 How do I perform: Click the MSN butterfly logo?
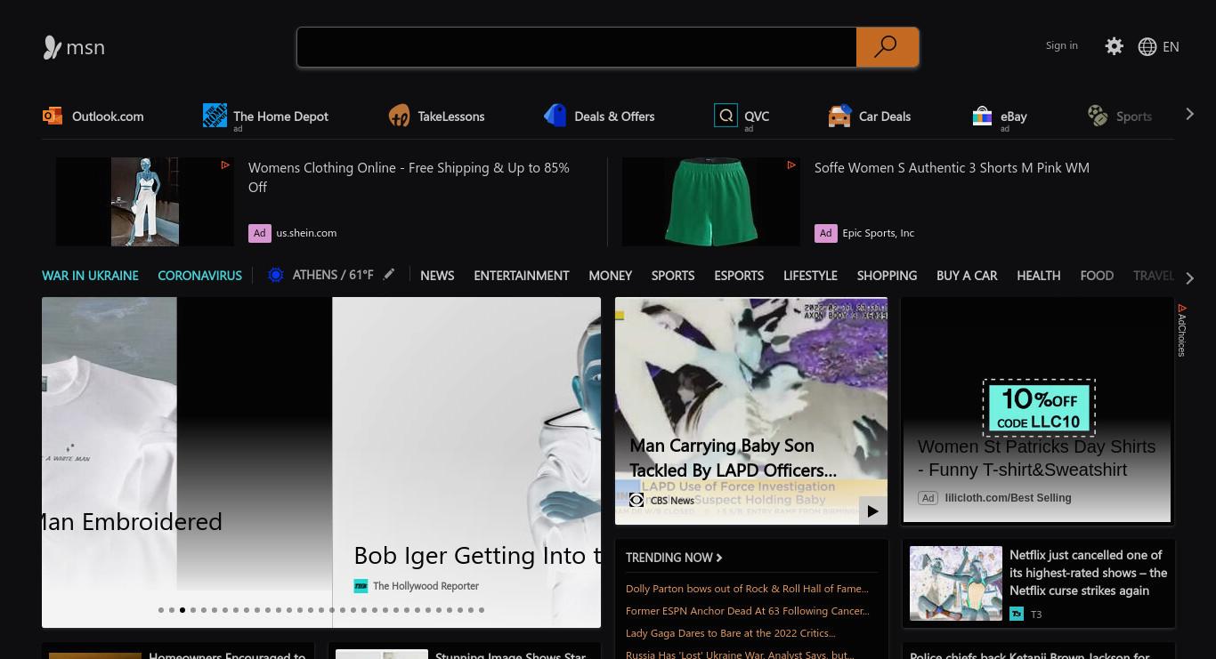click(x=53, y=47)
